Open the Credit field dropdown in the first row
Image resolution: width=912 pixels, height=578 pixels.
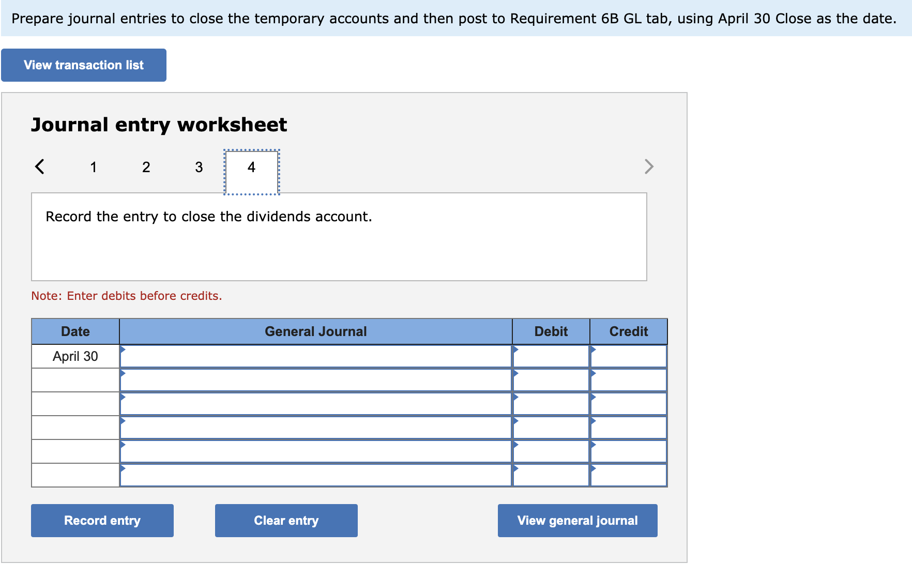pyautogui.click(x=594, y=351)
